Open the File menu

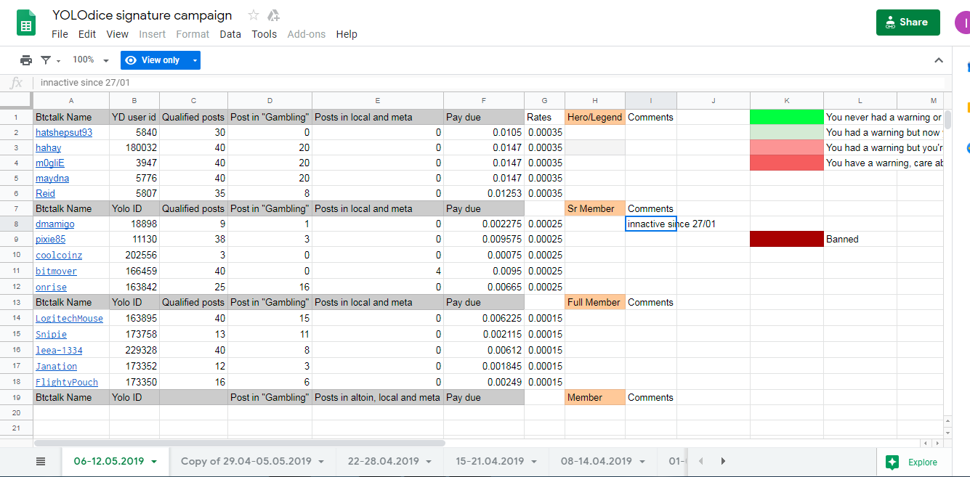[60, 34]
